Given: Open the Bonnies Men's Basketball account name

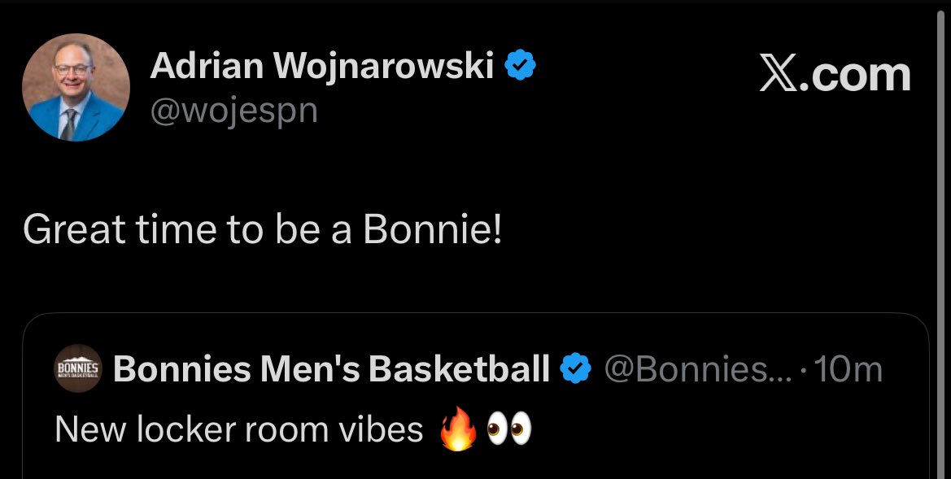Looking at the screenshot, I should pos(332,369).
